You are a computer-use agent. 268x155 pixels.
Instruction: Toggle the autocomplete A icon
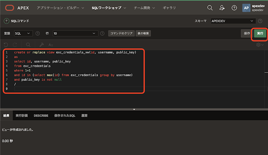coord(51,45)
